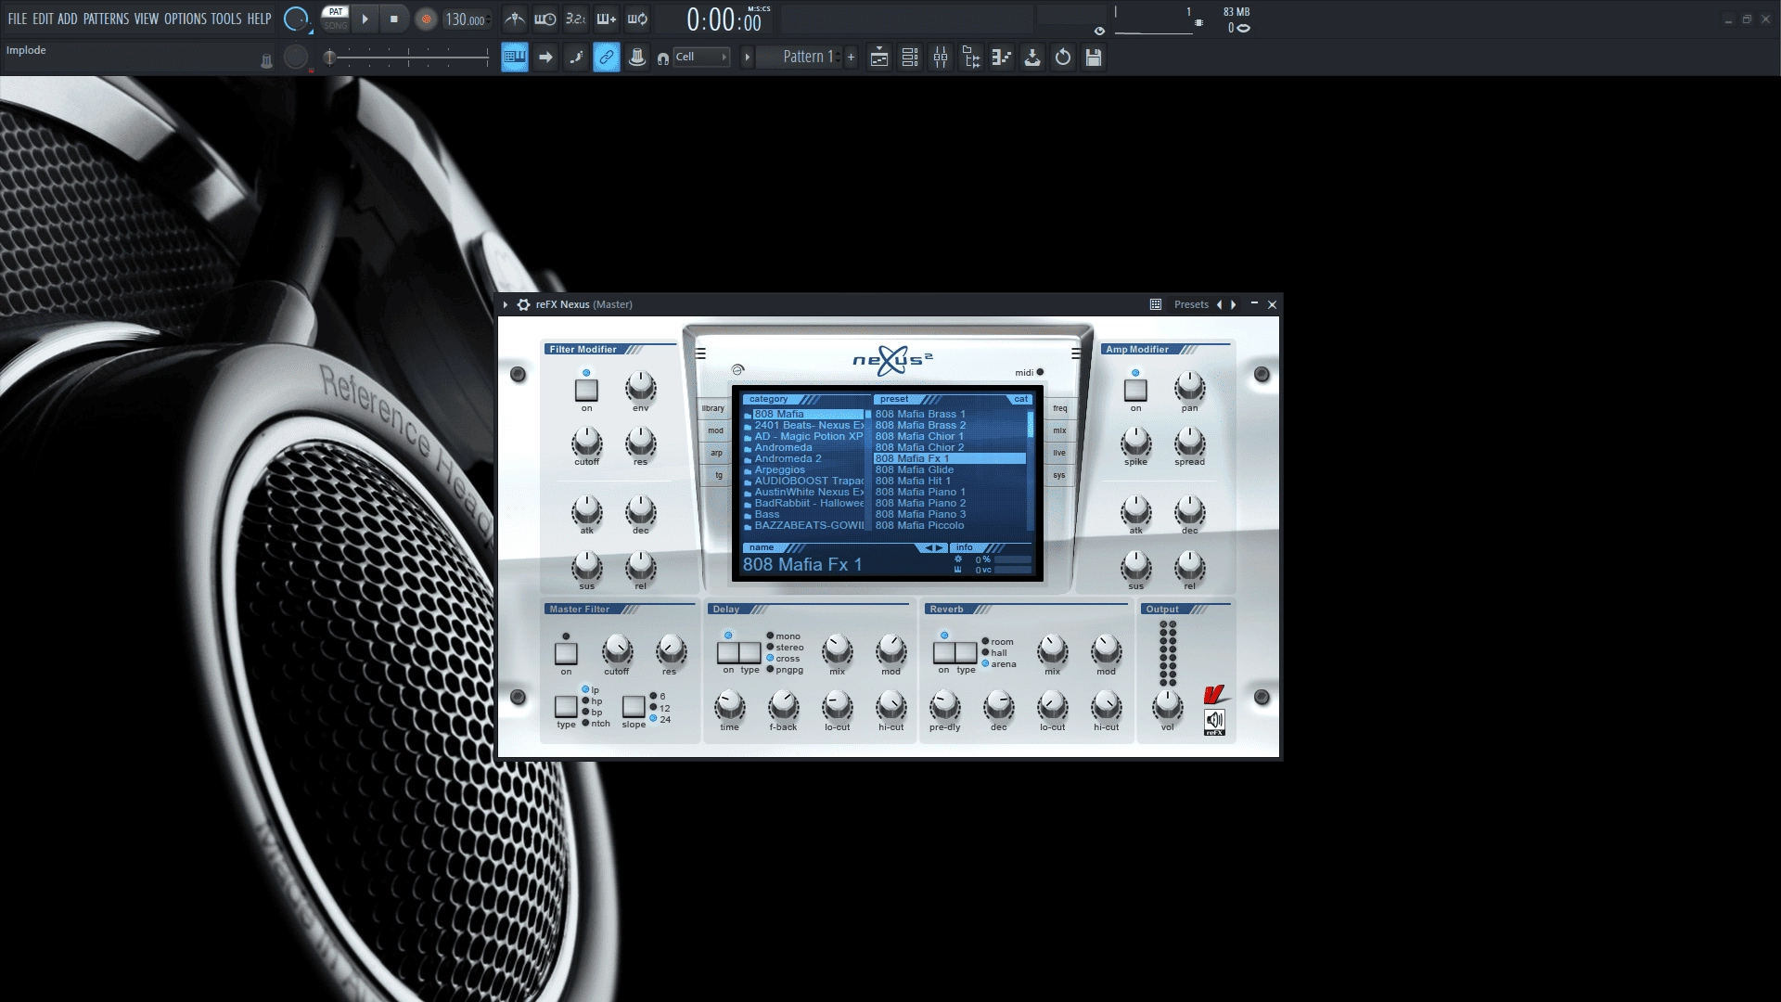Toggle Filter Modifier on button
The height and width of the screenshot is (1002, 1781).
586,391
